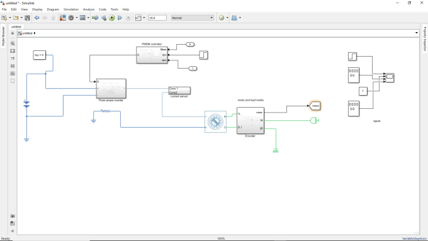Run the simulation with the green play button
Screen dimensions: 428x241
[111, 18]
